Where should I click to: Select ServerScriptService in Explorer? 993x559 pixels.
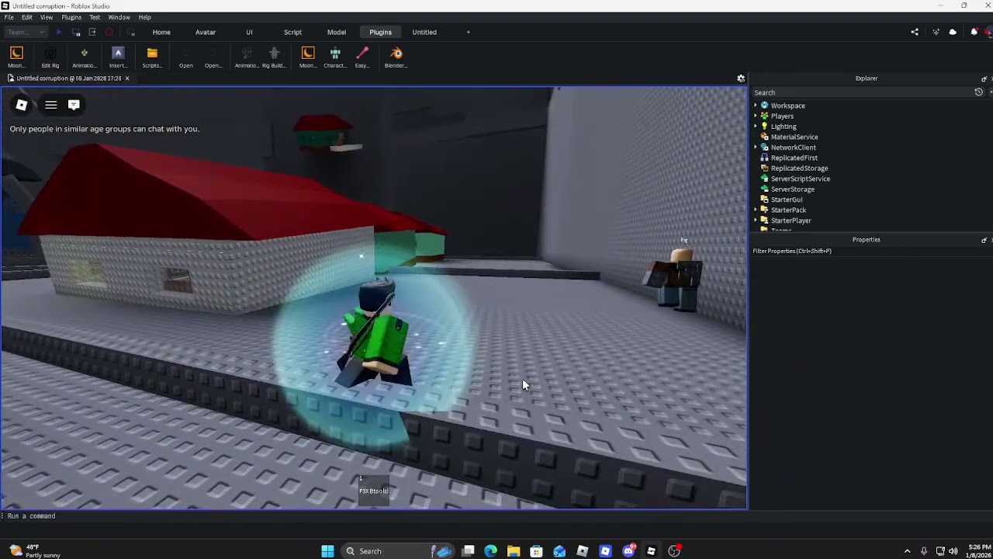tap(800, 179)
